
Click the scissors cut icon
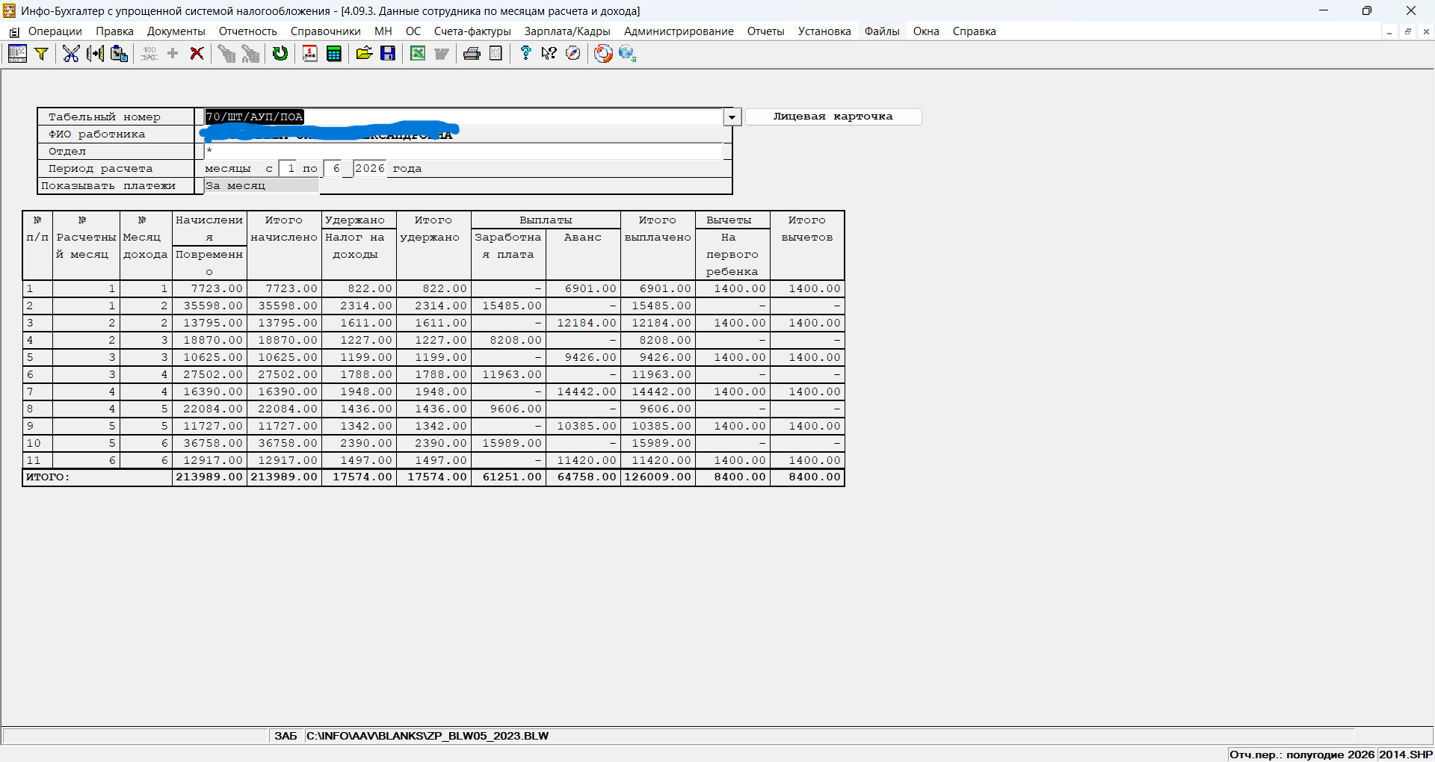pyautogui.click(x=71, y=53)
